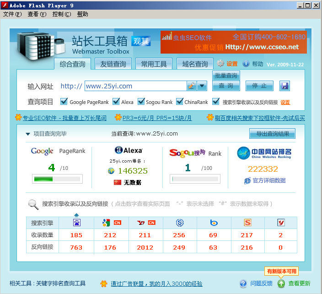
Task: Click the Baidu 收录数量 value 185
Action: point(76,235)
